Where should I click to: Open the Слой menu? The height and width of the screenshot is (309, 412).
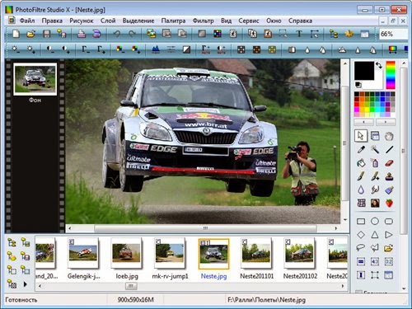point(108,21)
